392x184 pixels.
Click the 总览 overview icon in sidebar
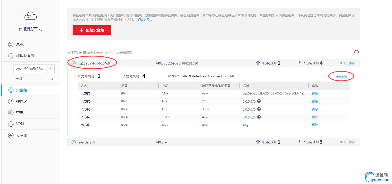[x=11, y=44]
